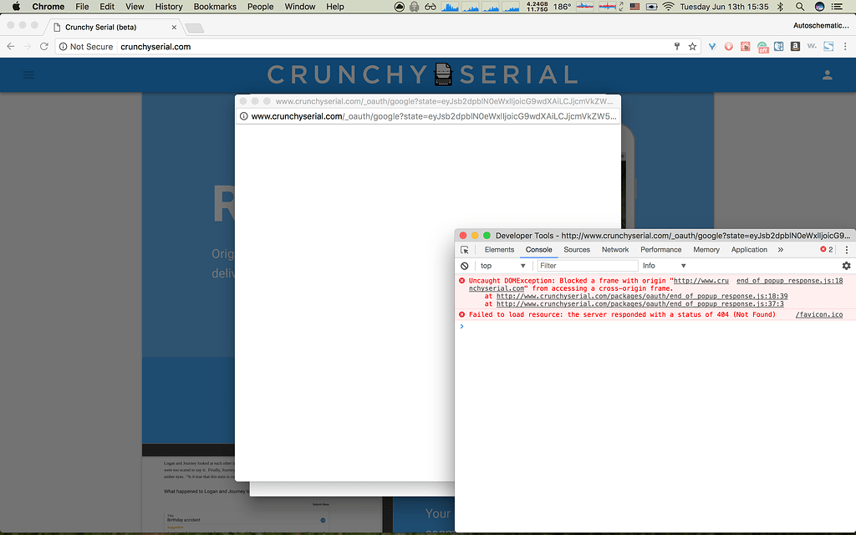Click the popup window's site info icon

(x=244, y=116)
